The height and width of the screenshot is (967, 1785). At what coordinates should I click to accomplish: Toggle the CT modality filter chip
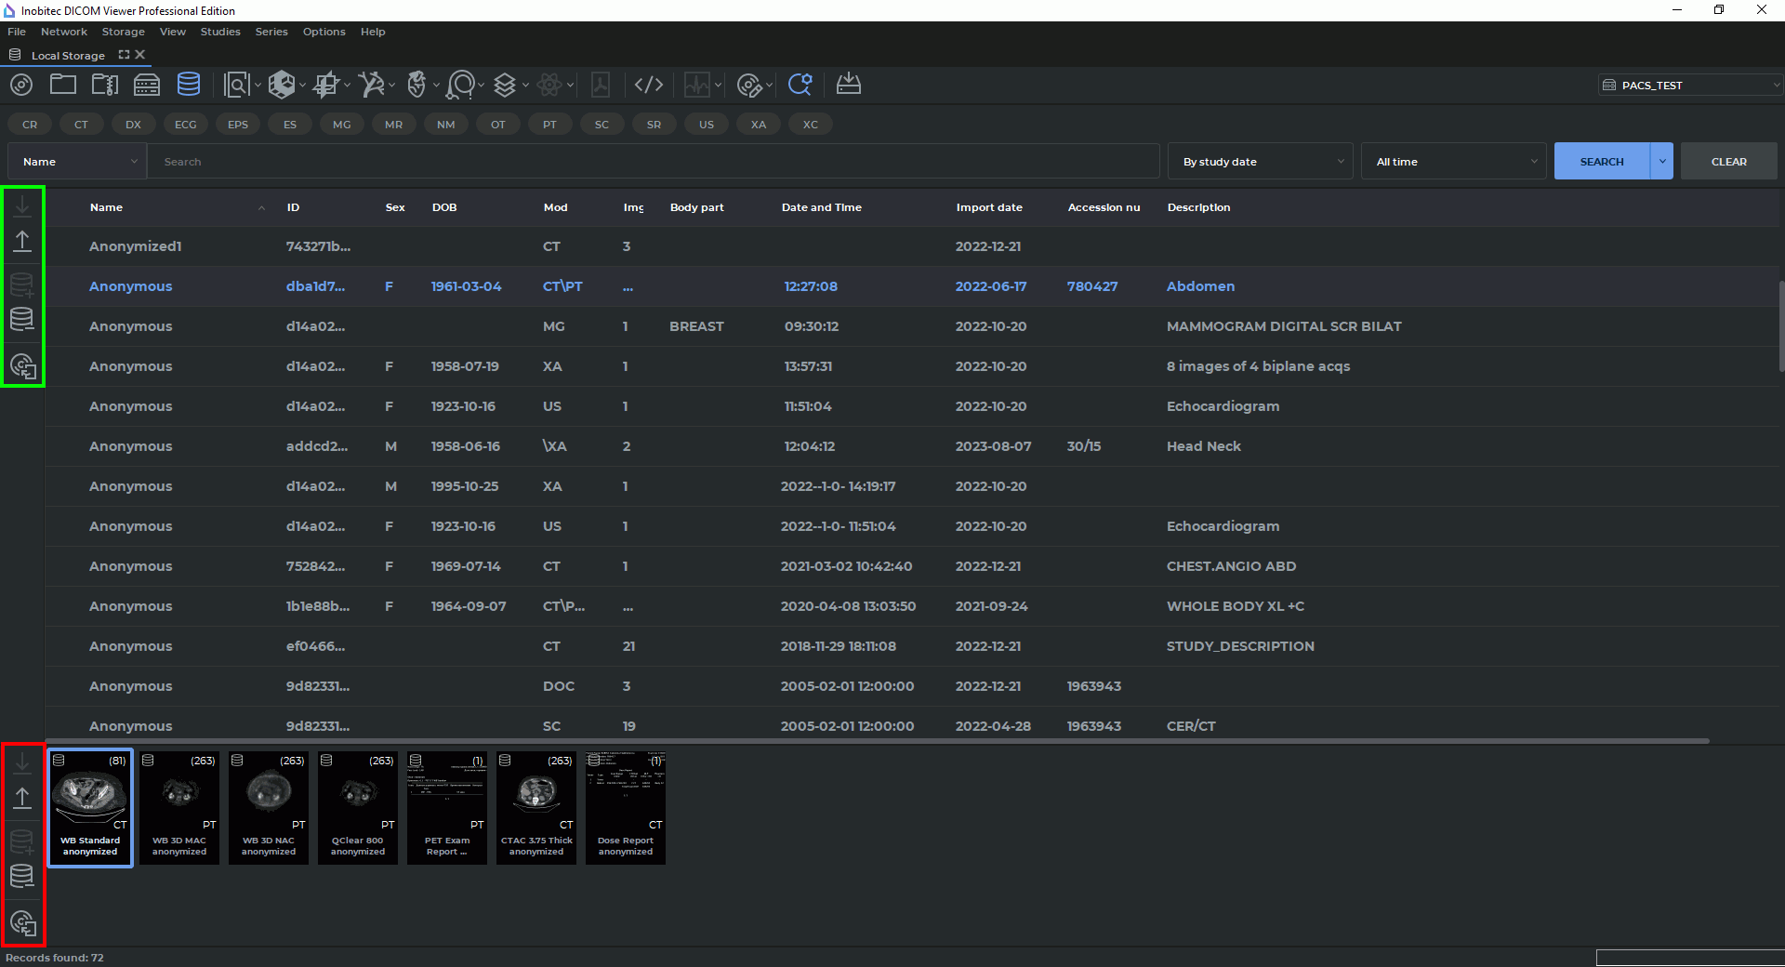(x=82, y=125)
